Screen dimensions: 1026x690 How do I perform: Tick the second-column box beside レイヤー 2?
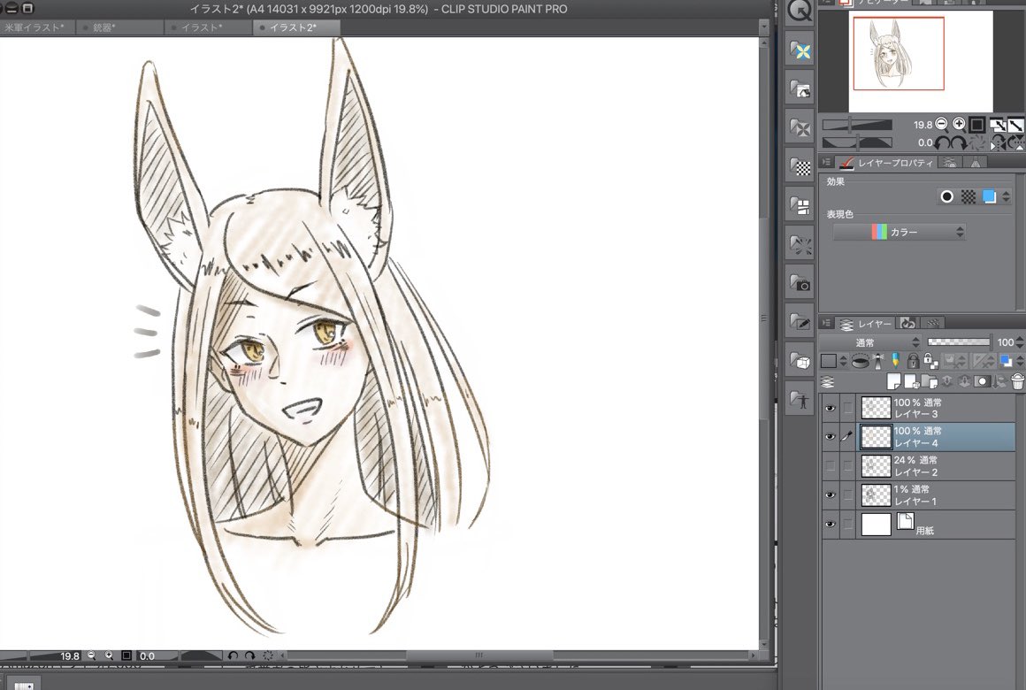click(x=847, y=465)
